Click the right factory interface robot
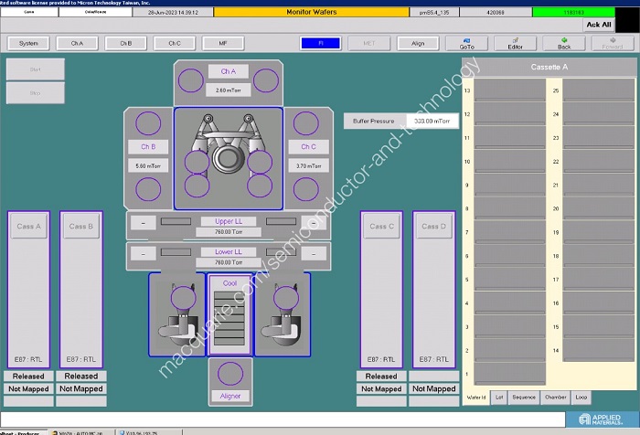Image resolution: width=640 pixels, height=435 pixels. click(280, 315)
